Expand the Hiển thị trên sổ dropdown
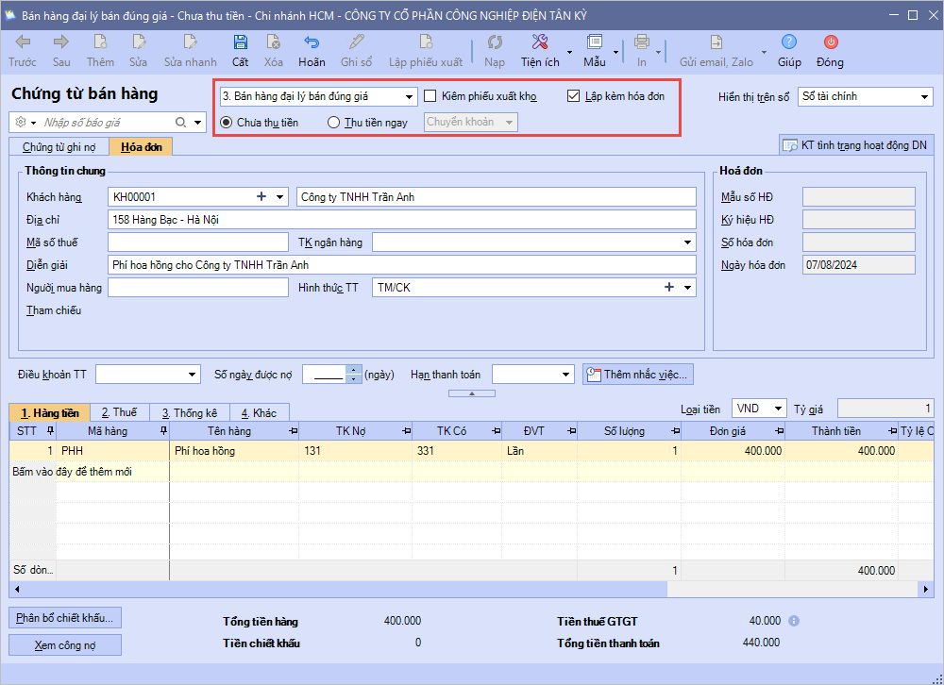This screenshot has height=685, width=944. 924,96
